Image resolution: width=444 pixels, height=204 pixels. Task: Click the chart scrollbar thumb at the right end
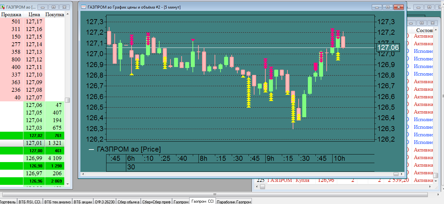click(397, 174)
